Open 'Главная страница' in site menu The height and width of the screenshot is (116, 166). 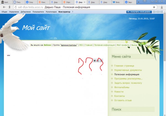tap(124, 66)
